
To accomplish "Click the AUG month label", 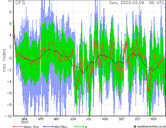I will [x=105, y=119].
